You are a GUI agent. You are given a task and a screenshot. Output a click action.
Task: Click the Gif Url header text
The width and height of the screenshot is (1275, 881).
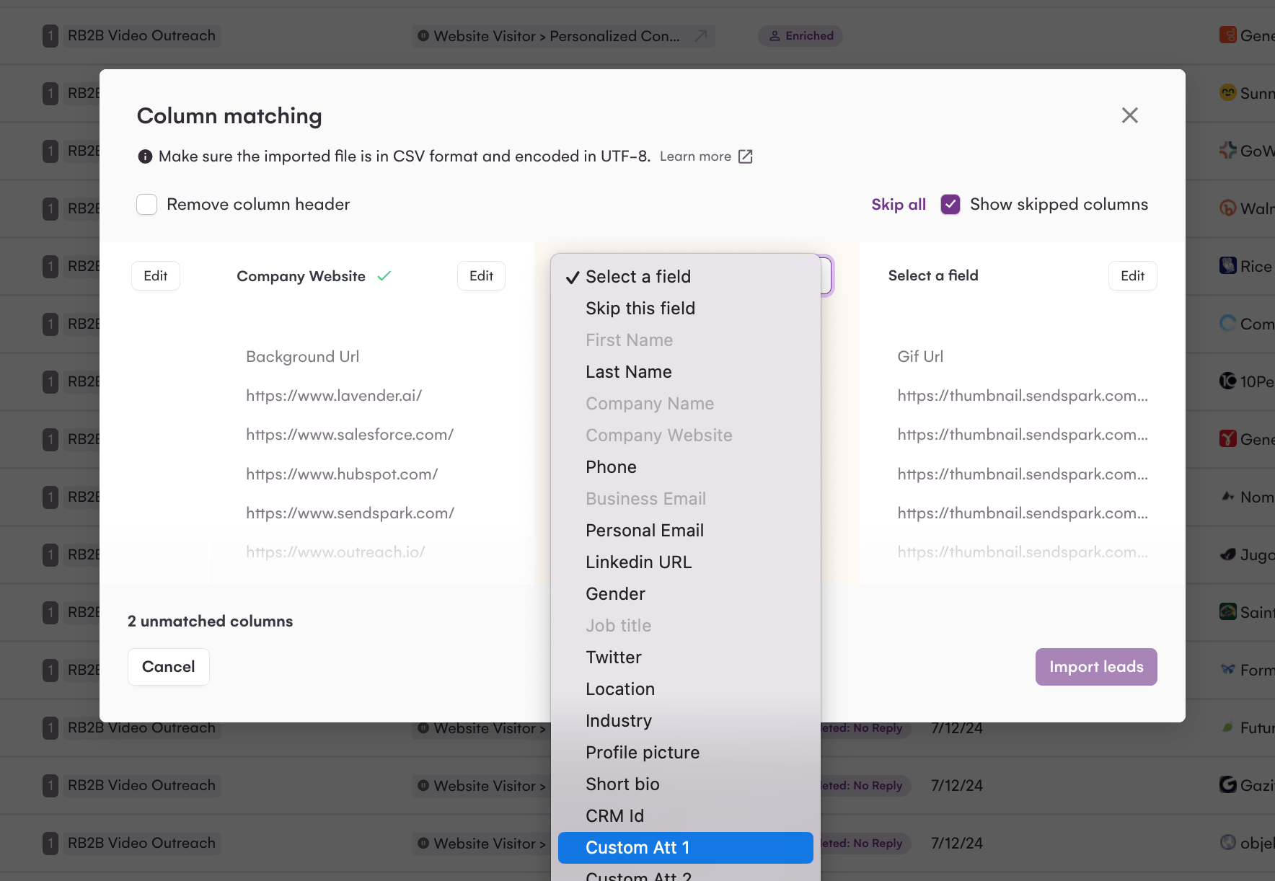(920, 357)
